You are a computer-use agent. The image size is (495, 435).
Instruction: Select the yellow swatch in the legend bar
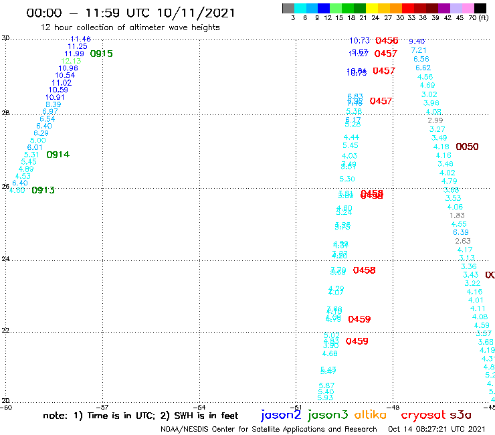tap(371, 8)
